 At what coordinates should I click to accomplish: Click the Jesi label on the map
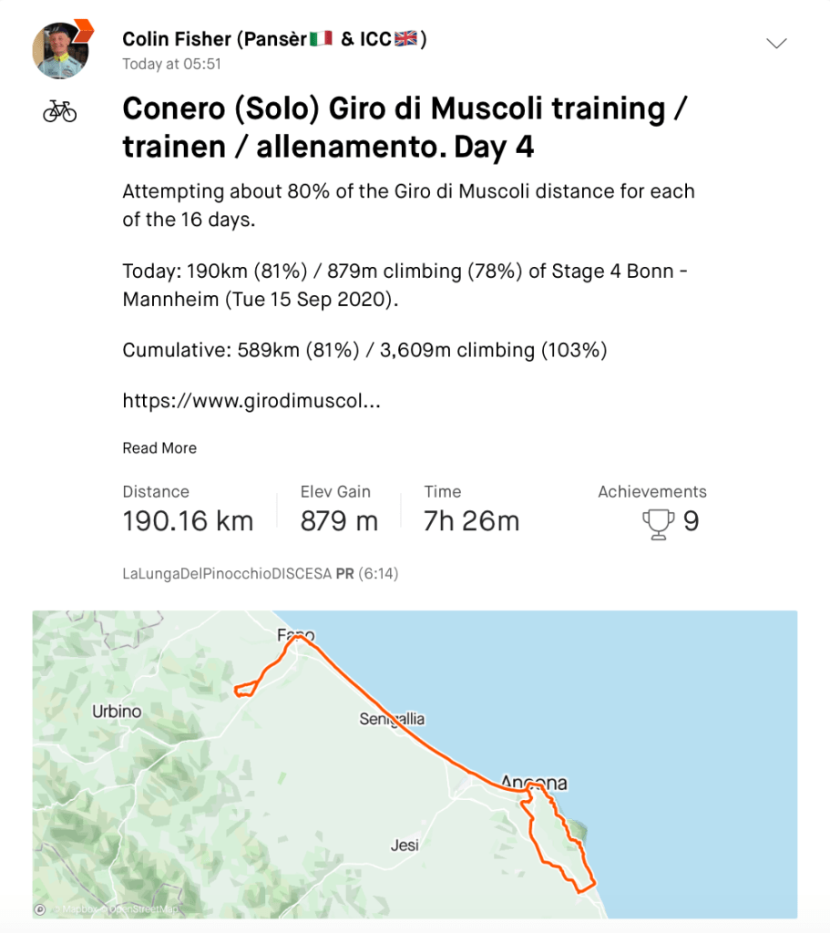(405, 846)
